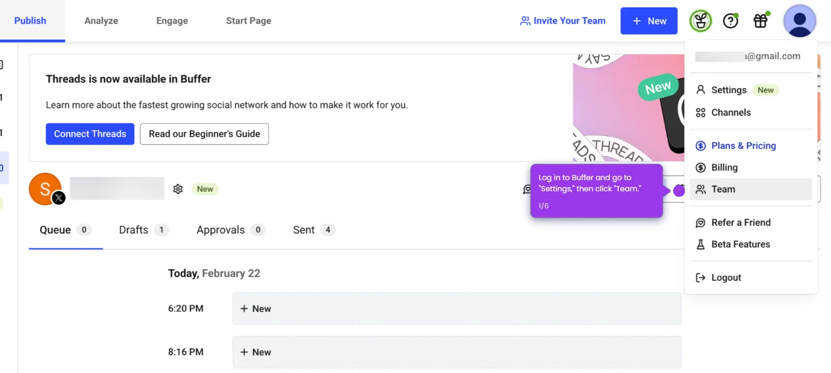Open the Approvals tab
831x373 pixels.
(x=231, y=230)
